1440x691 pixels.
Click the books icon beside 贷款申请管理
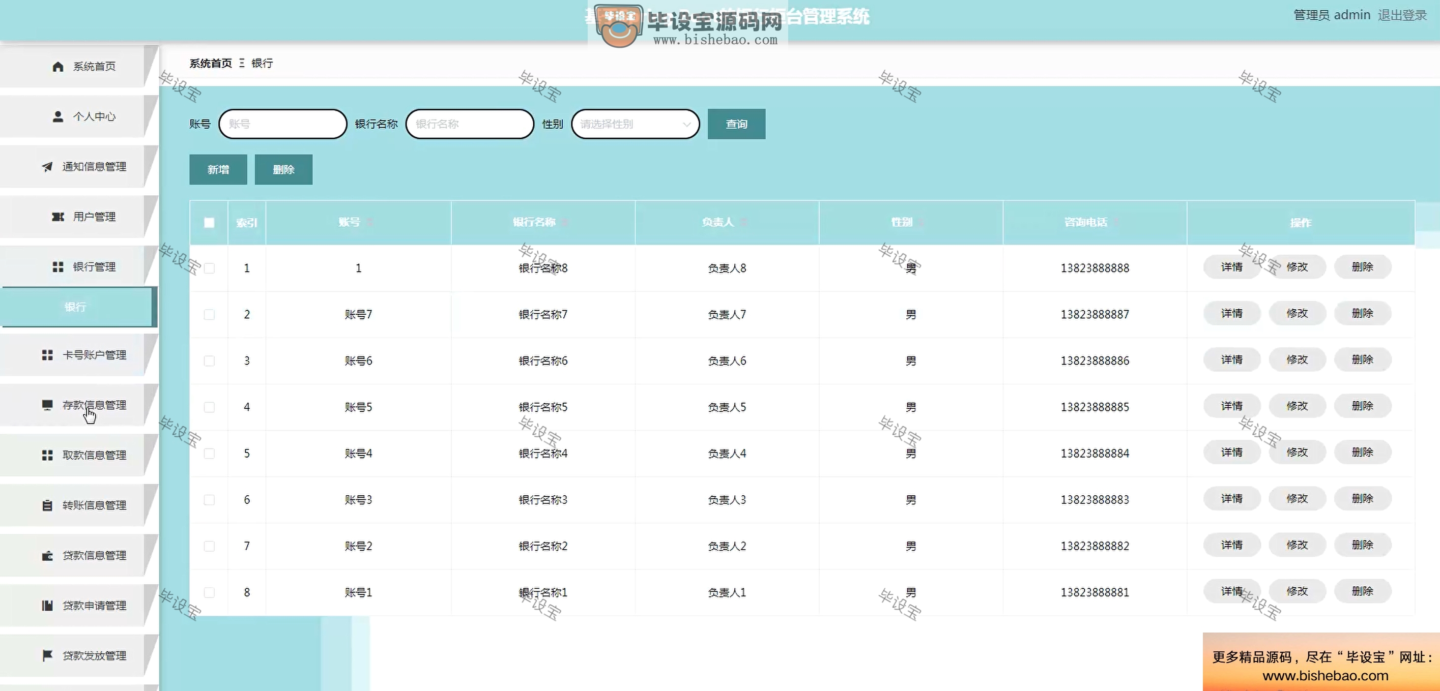[47, 605]
